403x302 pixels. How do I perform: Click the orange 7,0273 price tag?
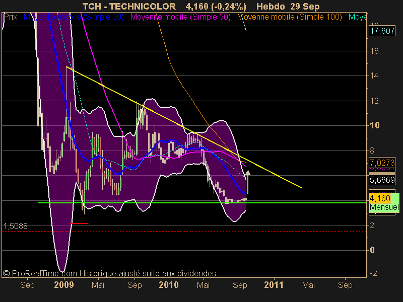coord(382,163)
